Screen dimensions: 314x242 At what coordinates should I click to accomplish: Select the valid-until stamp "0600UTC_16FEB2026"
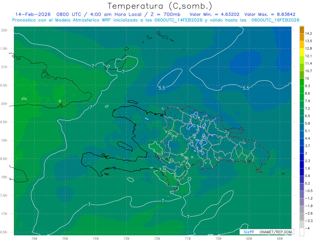point(275,20)
